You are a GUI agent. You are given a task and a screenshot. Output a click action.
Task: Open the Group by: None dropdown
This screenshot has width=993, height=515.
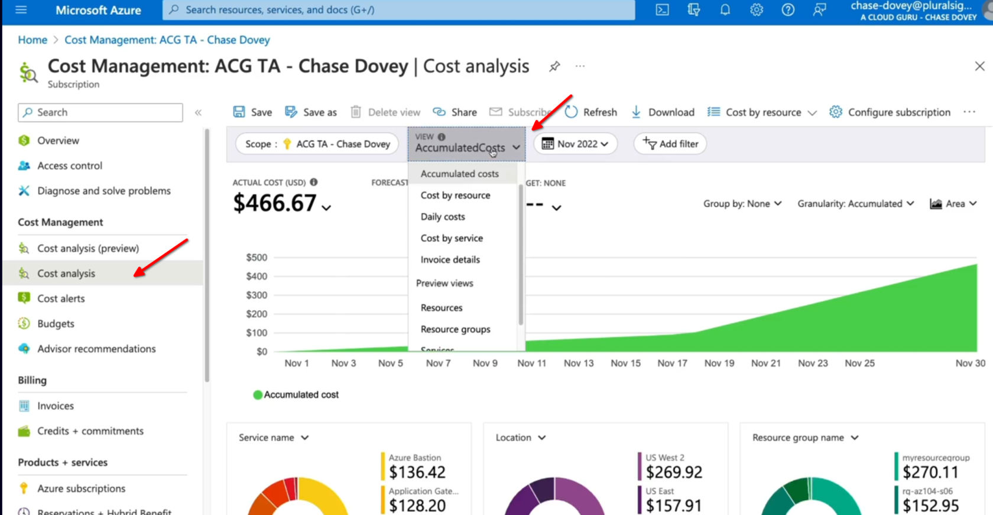[x=742, y=204]
